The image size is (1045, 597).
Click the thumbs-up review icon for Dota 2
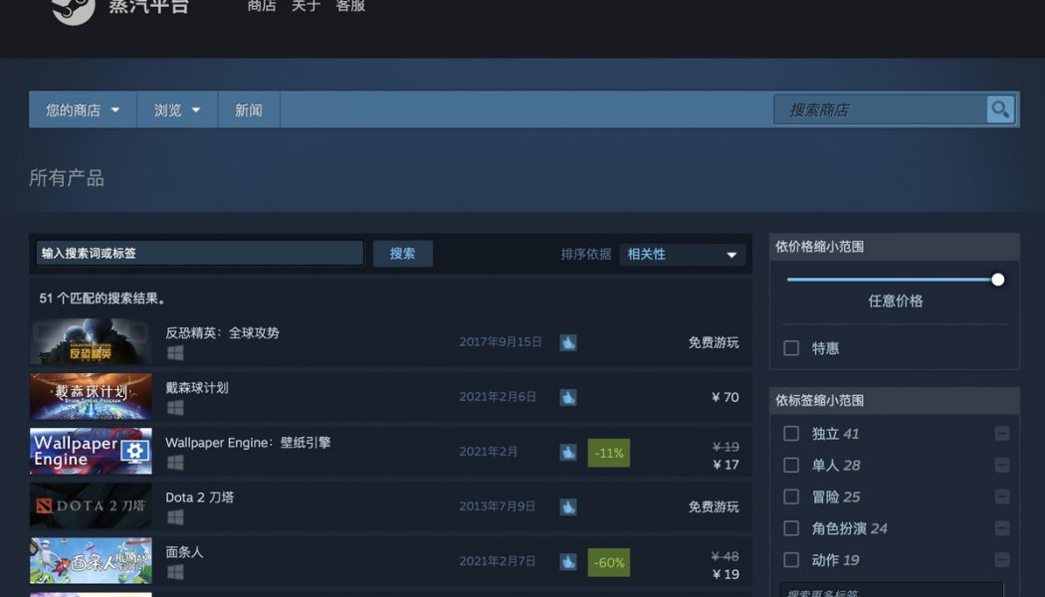567,506
